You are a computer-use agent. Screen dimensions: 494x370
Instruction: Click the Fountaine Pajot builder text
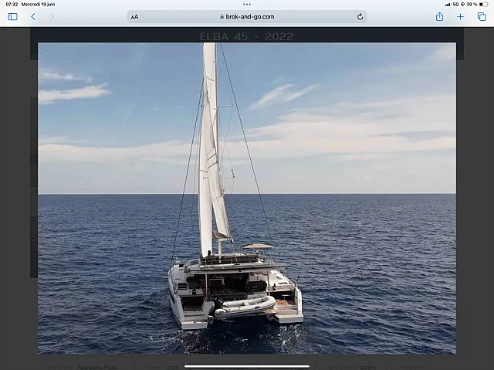[97, 367]
